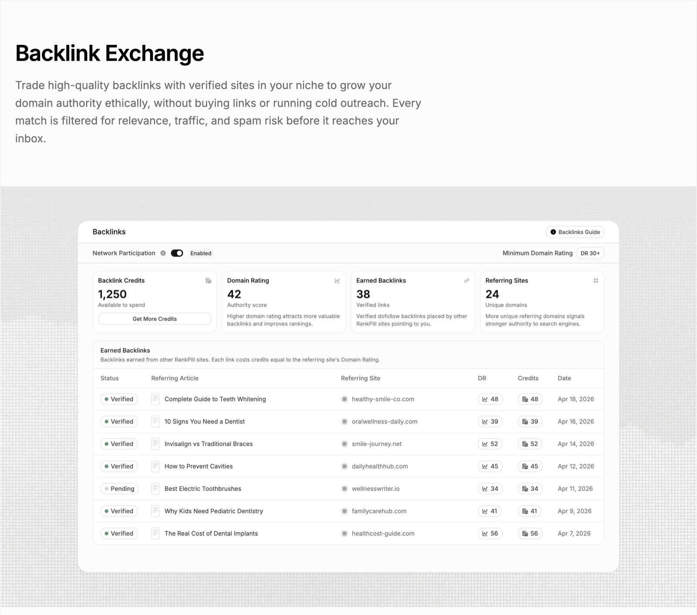Image resolution: width=697 pixels, height=615 pixels.
Task: Click the Network Participation info icon
Action: [x=163, y=253]
